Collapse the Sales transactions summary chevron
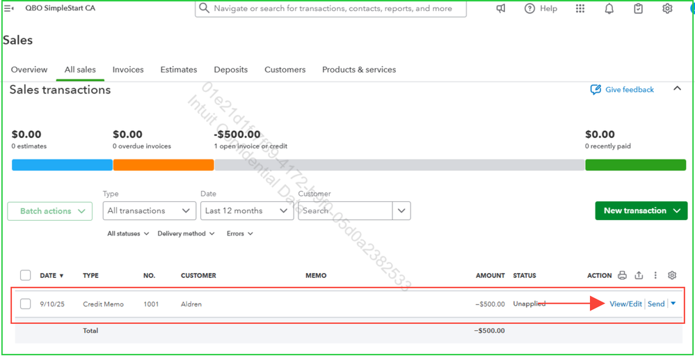 pyautogui.click(x=677, y=88)
